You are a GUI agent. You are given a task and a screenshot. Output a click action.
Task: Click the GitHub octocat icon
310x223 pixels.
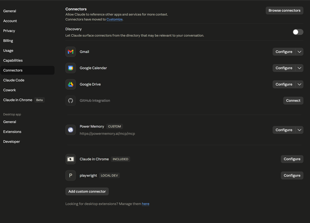[71, 100]
